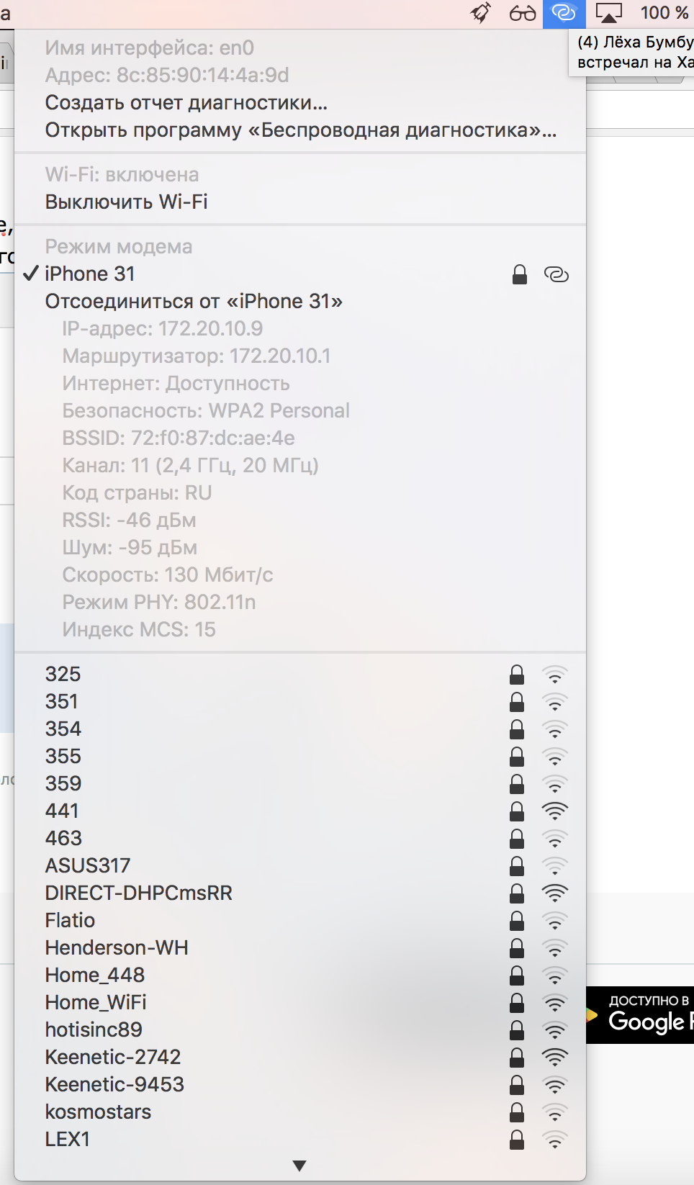Click the Google Play availability badge
This screenshot has height=1185, width=694.
pyautogui.click(x=640, y=1015)
